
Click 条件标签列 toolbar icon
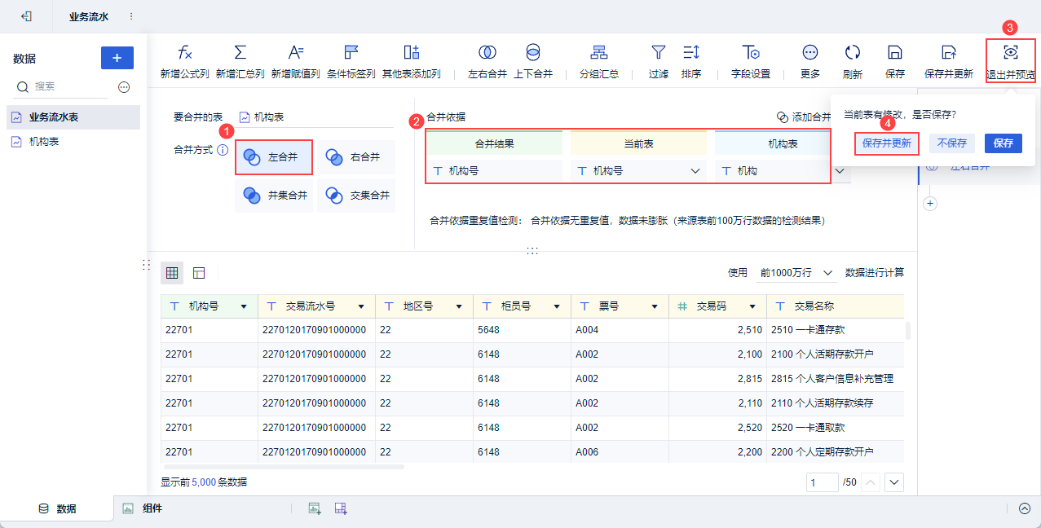pos(351,53)
